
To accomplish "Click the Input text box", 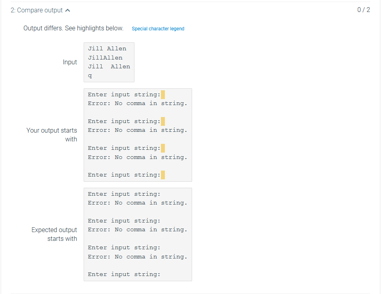I will 109,62.
